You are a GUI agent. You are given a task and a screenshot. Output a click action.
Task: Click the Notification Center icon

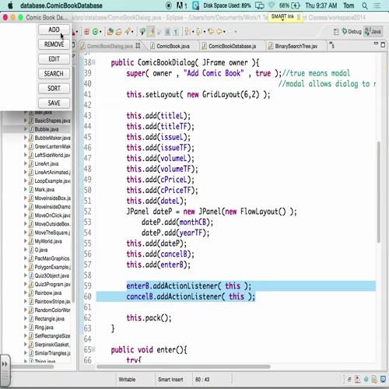(x=377, y=5)
